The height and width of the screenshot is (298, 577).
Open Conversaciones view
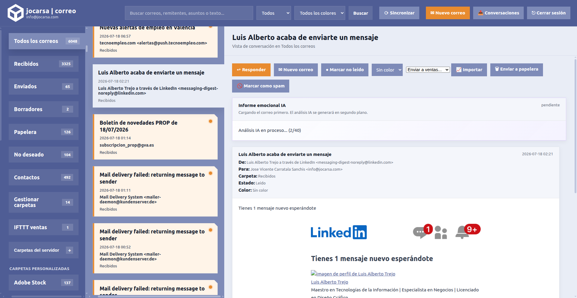point(498,13)
